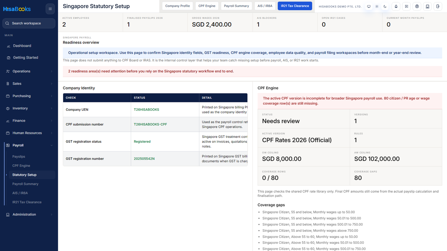The width and height of the screenshot is (447, 251).
Task: Expand the Inventory menu chevron
Action: pos(51,108)
